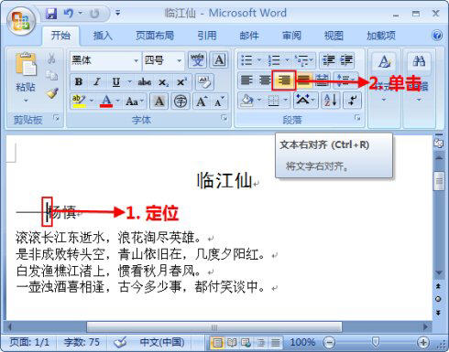
Task: Click the Help question mark icon
Action: (437, 36)
